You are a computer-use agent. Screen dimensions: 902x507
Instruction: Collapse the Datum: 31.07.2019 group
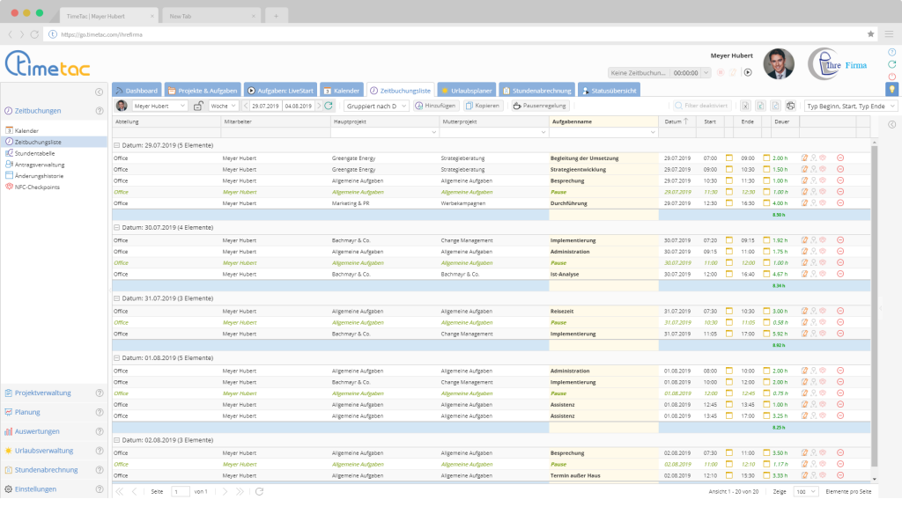tap(116, 298)
